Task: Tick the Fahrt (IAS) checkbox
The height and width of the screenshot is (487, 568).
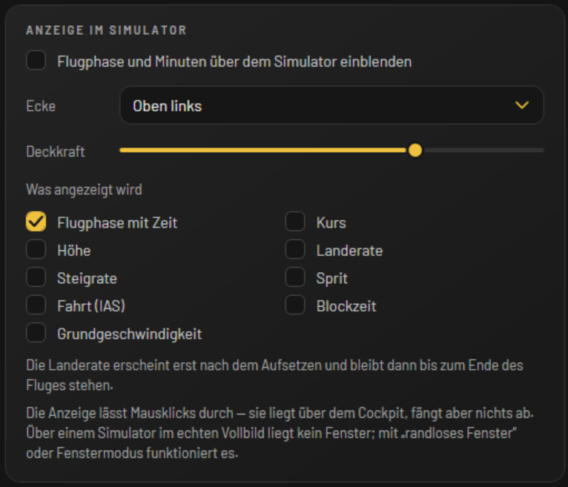Action: pos(36,305)
